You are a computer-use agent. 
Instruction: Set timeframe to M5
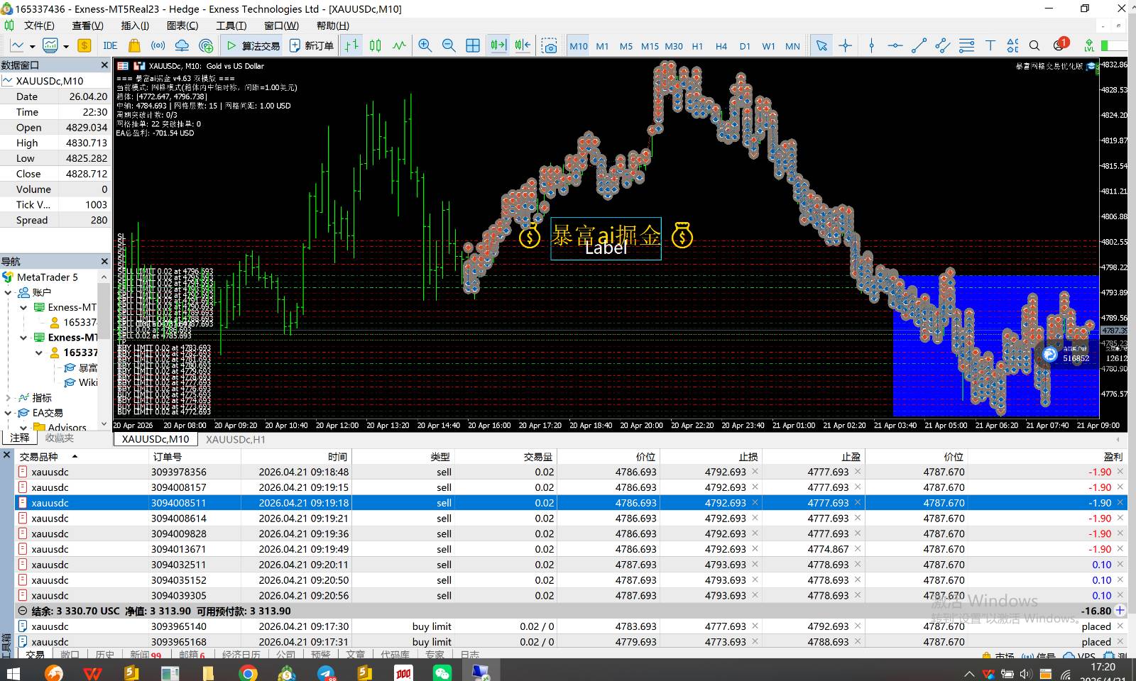626,46
